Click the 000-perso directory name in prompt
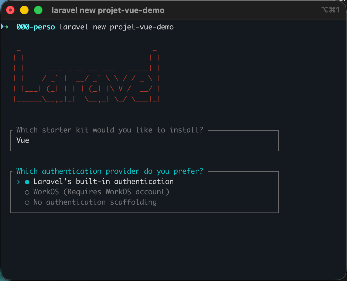The width and height of the screenshot is (347, 281). click(x=36, y=27)
